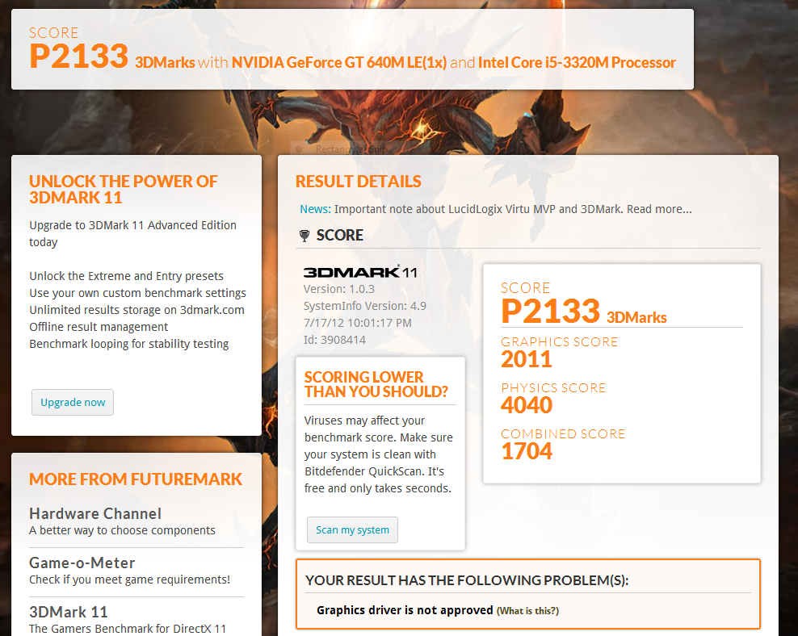Click the 'What is this?' driver link
The height and width of the screenshot is (636, 798).
click(x=527, y=611)
